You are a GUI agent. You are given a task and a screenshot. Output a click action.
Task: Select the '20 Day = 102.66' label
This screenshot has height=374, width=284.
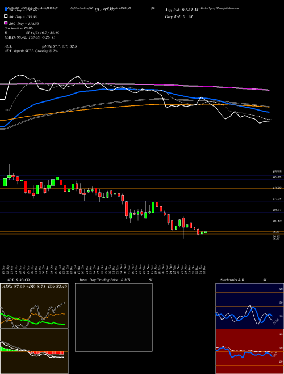click(x=23, y=10)
